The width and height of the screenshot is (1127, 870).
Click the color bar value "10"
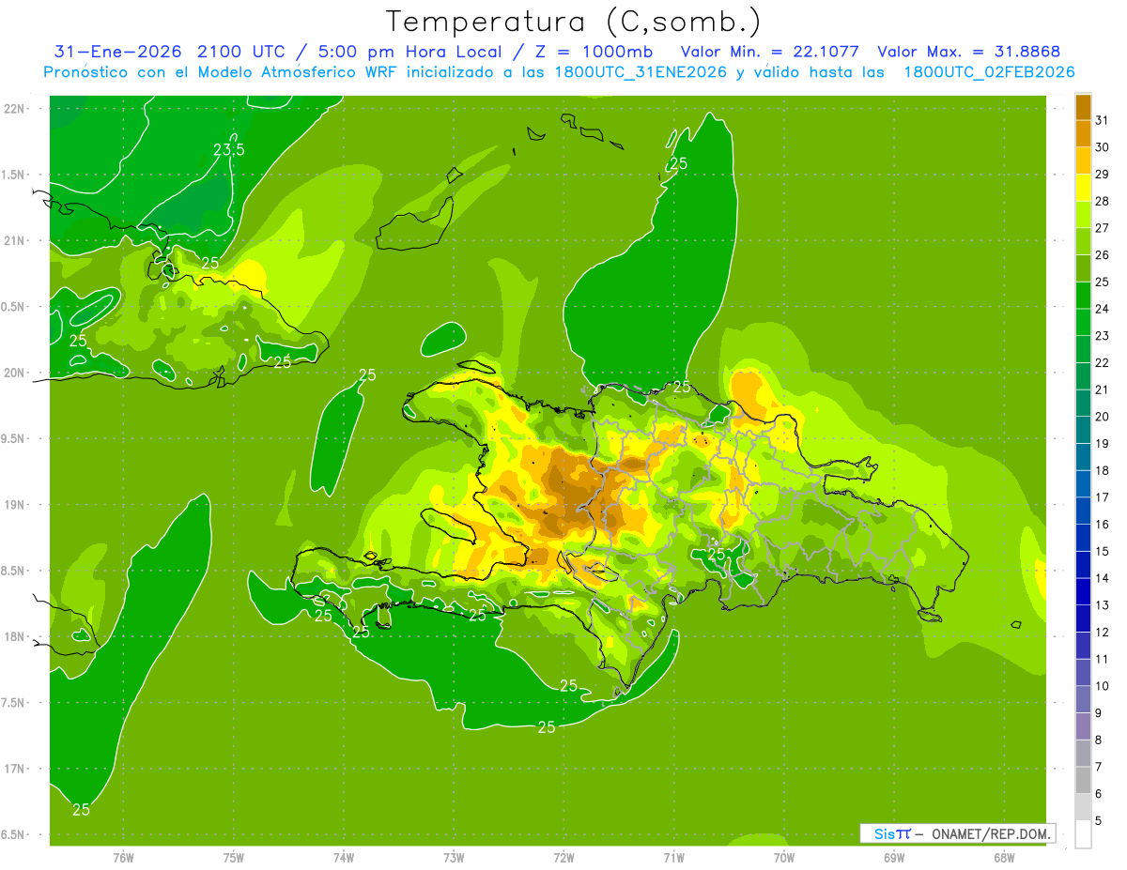click(x=1103, y=686)
